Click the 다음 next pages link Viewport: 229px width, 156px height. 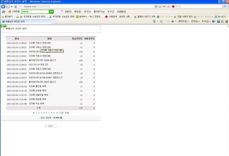pyautogui.click(x=61, y=113)
